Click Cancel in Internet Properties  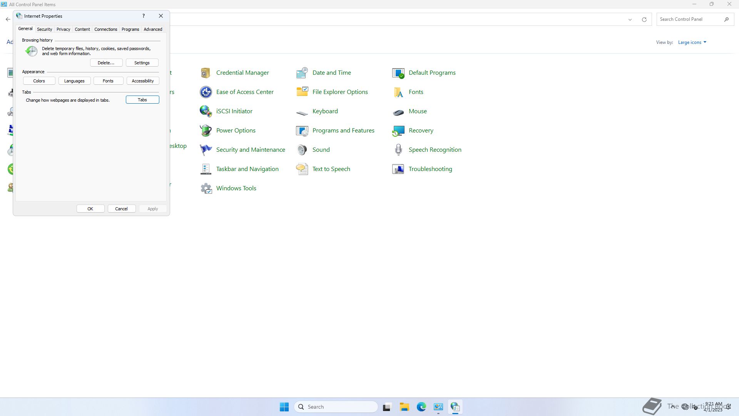coord(122,209)
